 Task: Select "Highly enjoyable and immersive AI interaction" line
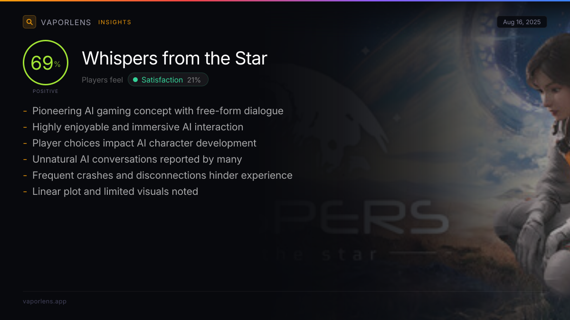[x=138, y=127]
